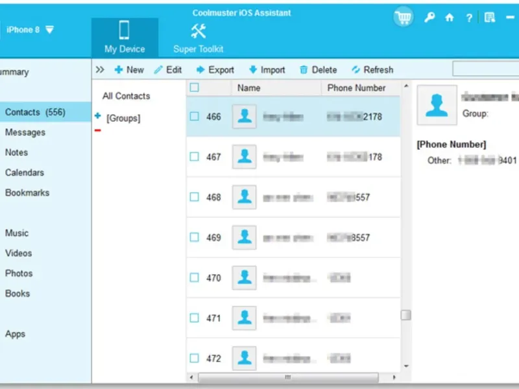519x389 pixels.
Task: Click the large avatar in detail panel
Action: click(x=437, y=105)
